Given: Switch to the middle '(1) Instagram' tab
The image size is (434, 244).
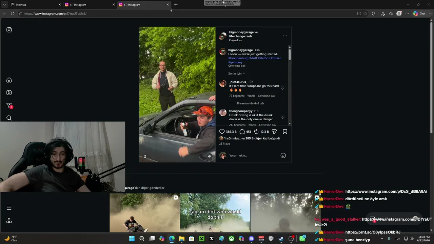Looking at the screenshot, I should [x=90, y=5].
